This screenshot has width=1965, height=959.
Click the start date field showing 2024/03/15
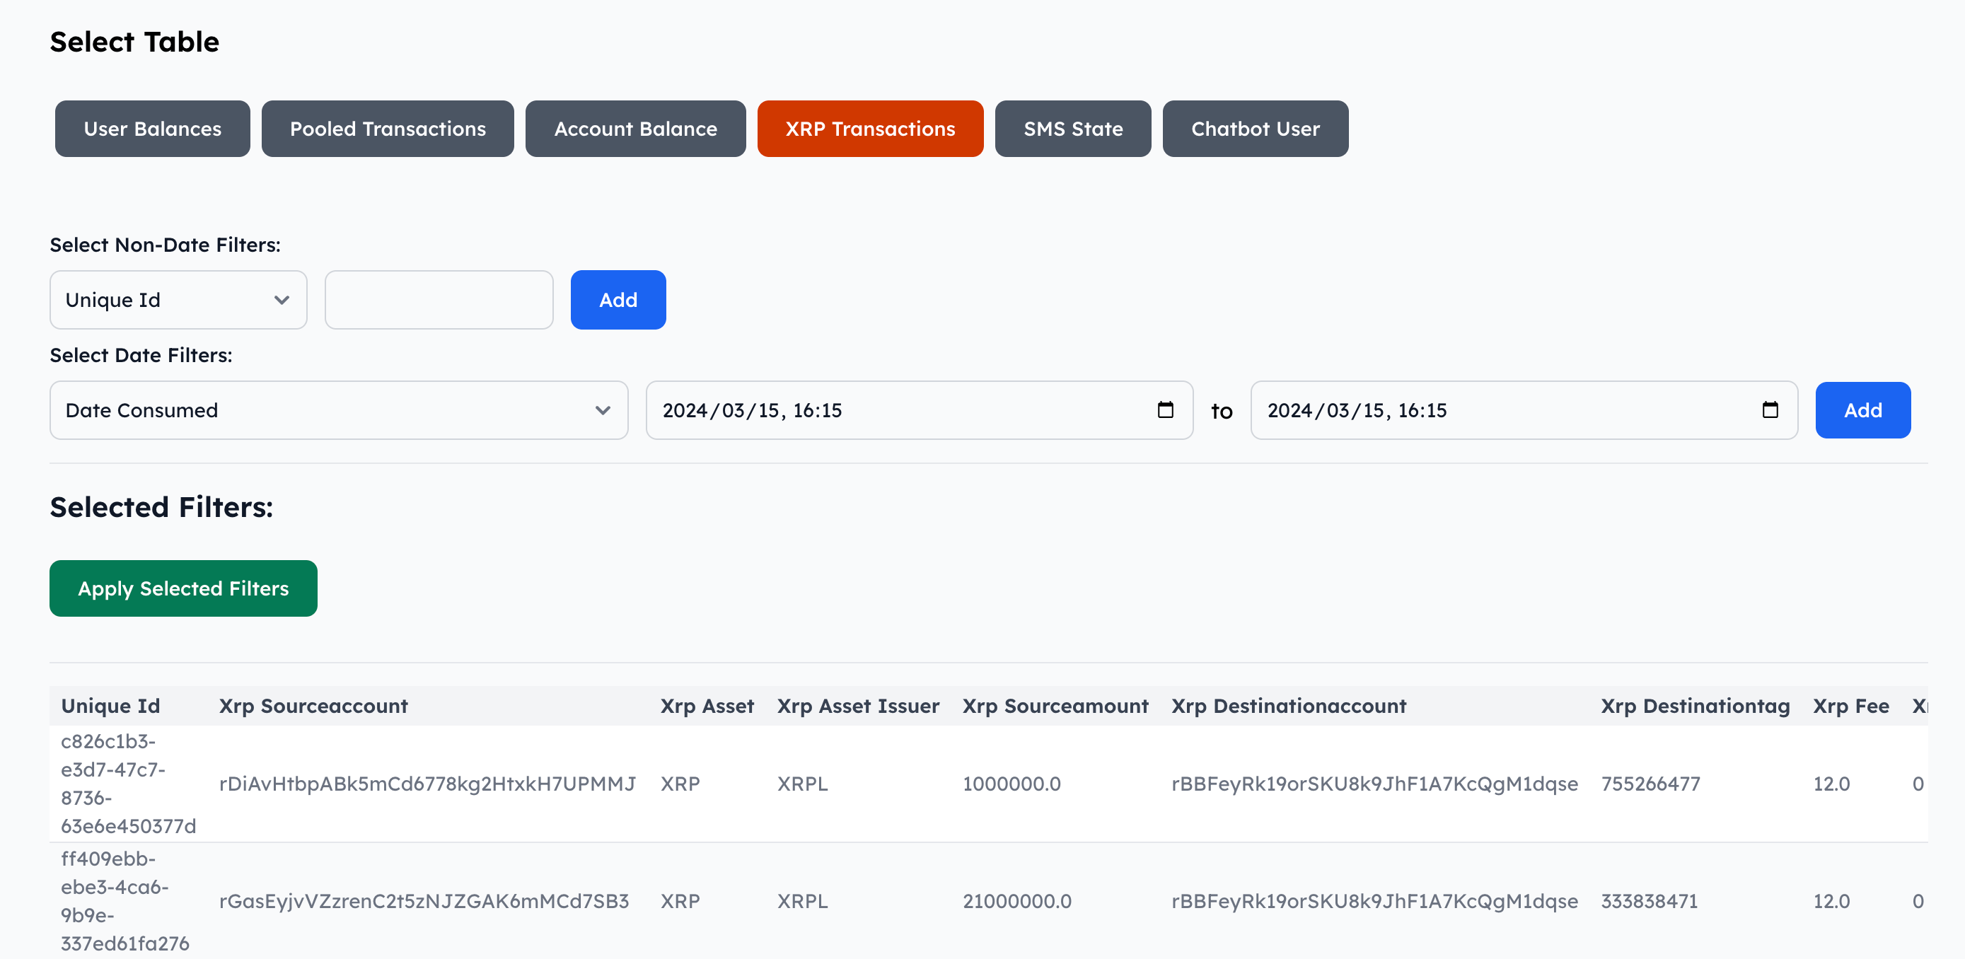pos(839,409)
